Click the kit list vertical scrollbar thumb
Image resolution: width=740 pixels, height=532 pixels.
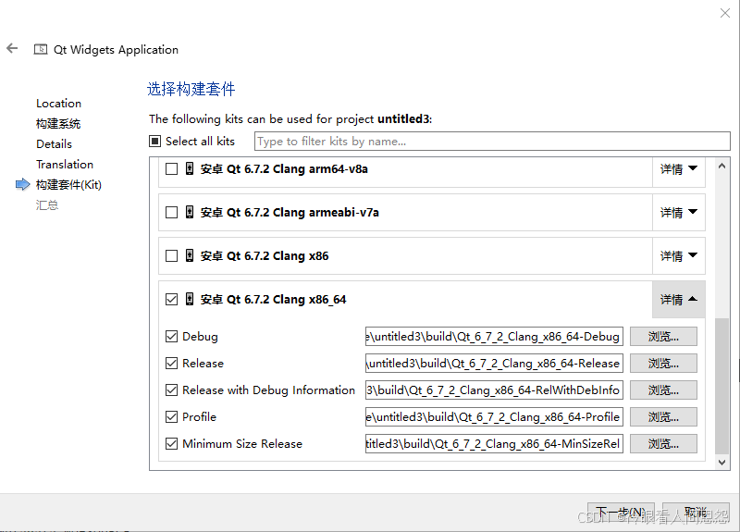click(x=721, y=386)
